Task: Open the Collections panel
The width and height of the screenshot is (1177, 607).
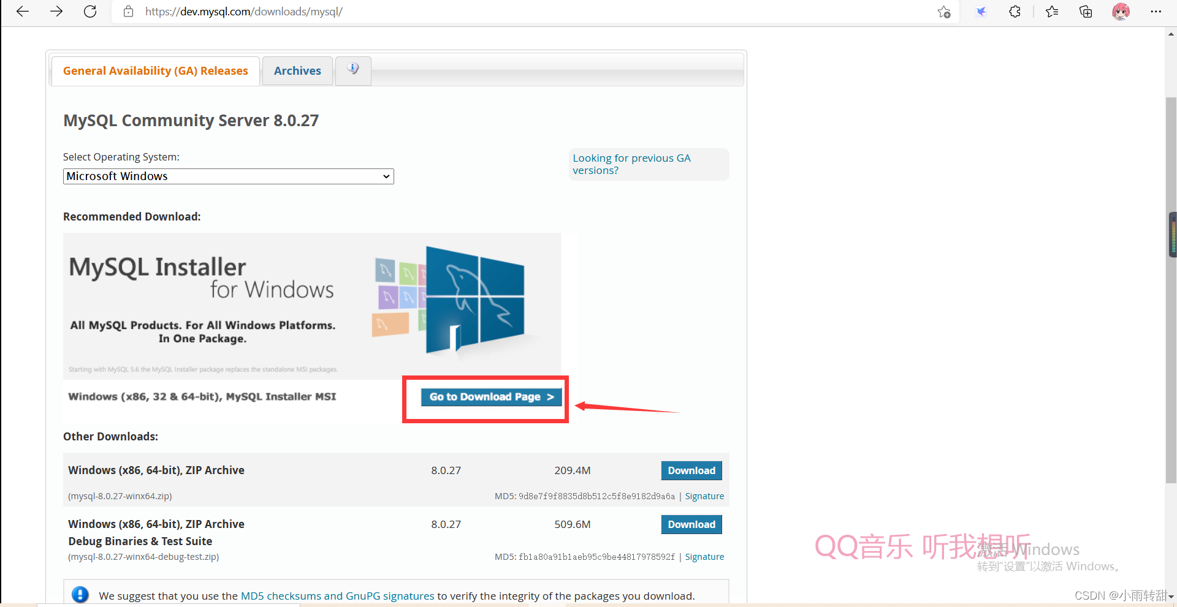Action: click(x=1086, y=12)
